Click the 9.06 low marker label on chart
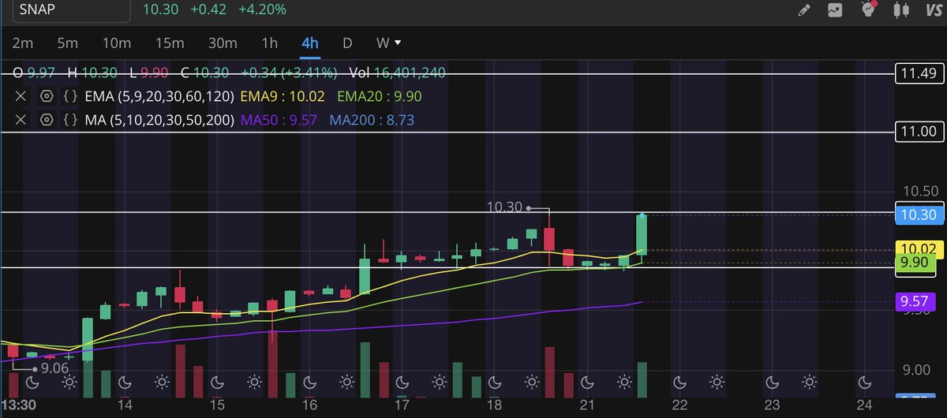 click(54, 368)
